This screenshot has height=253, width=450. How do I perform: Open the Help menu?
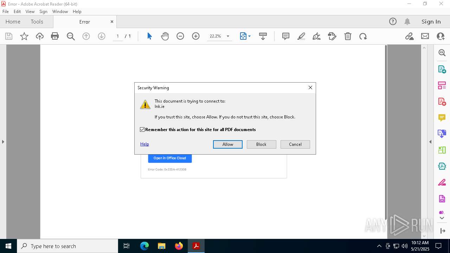coord(77,12)
